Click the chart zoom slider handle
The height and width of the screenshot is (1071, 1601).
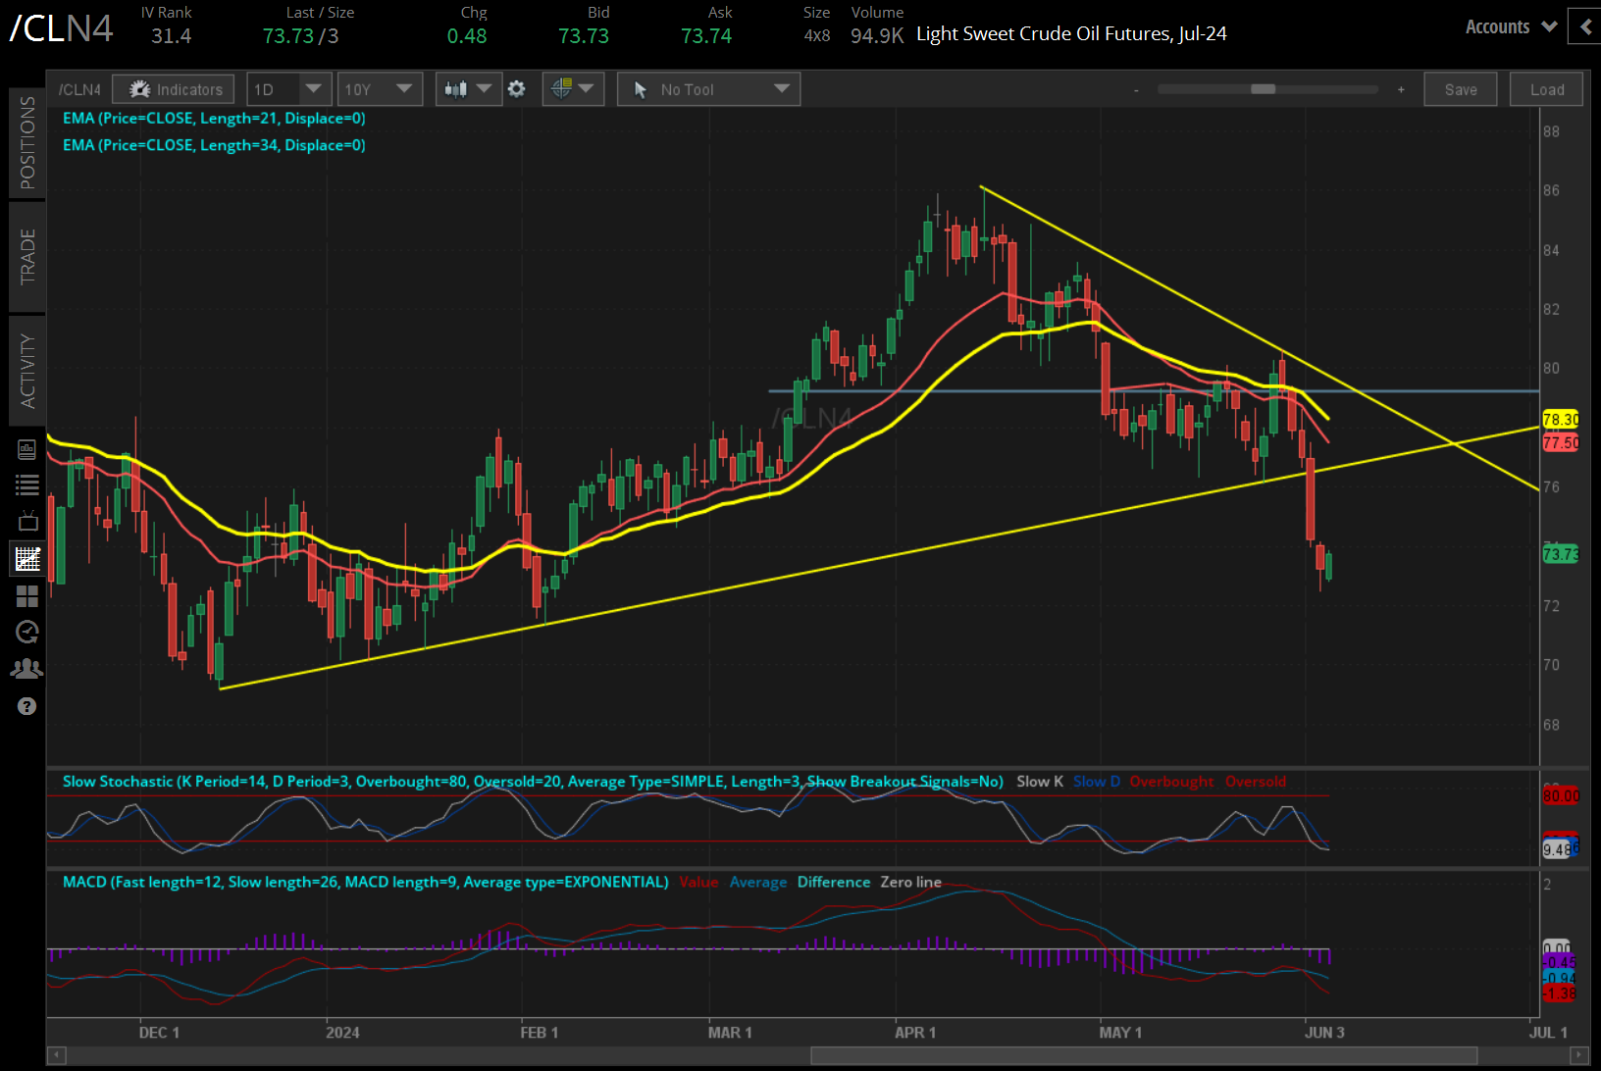(x=1263, y=89)
